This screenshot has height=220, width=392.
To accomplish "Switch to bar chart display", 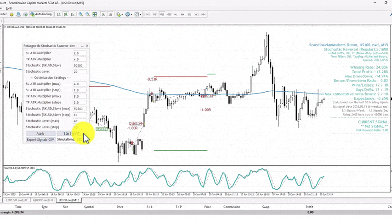I will pyautogui.click(x=58, y=15).
